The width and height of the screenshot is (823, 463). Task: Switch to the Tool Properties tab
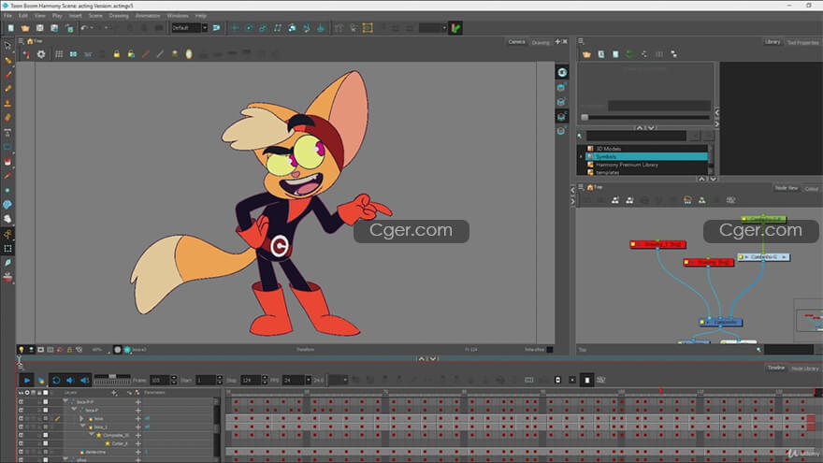tap(802, 42)
